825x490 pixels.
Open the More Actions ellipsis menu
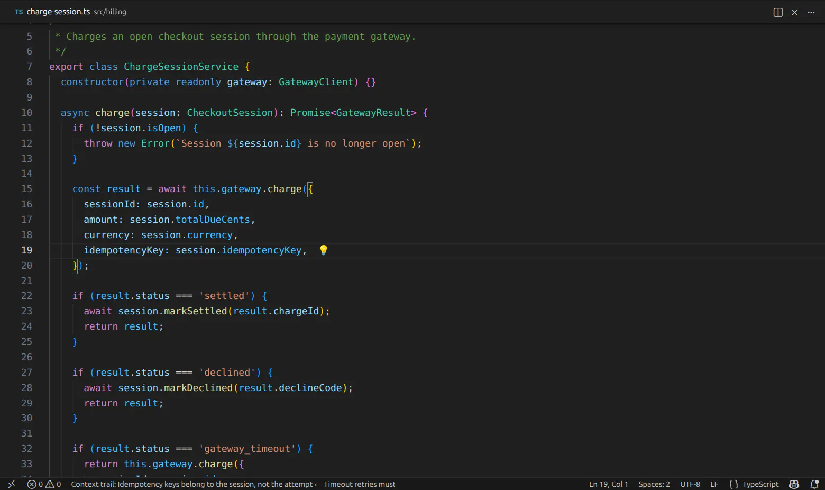(811, 12)
